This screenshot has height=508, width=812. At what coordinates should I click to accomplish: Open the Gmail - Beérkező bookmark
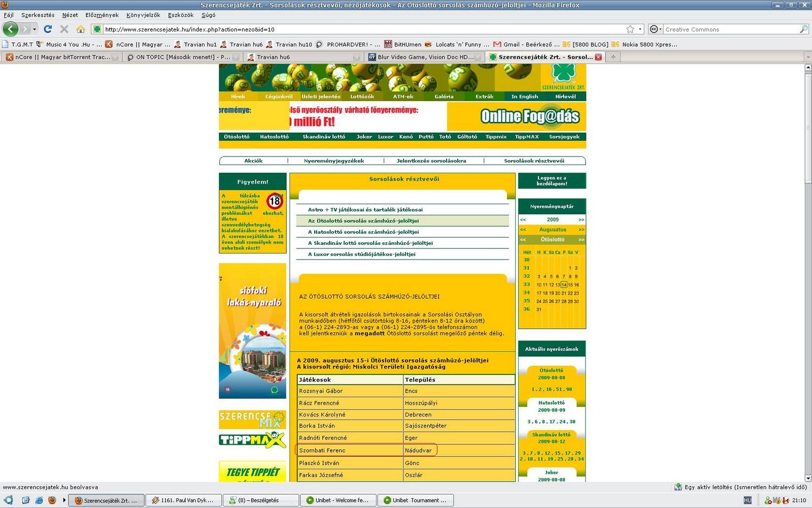526,44
